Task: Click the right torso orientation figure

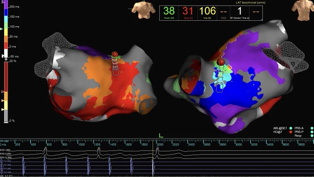Action: click(x=303, y=11)
